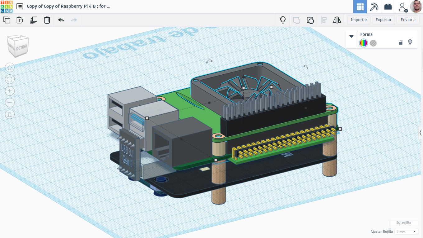Screen dimensions: 423x238
Task: Click the black height cone handle above the fan
Action: [x=244, y=76]
